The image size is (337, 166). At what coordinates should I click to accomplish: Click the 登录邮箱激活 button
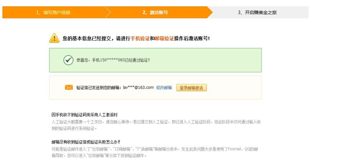click(x=191, y=87)
